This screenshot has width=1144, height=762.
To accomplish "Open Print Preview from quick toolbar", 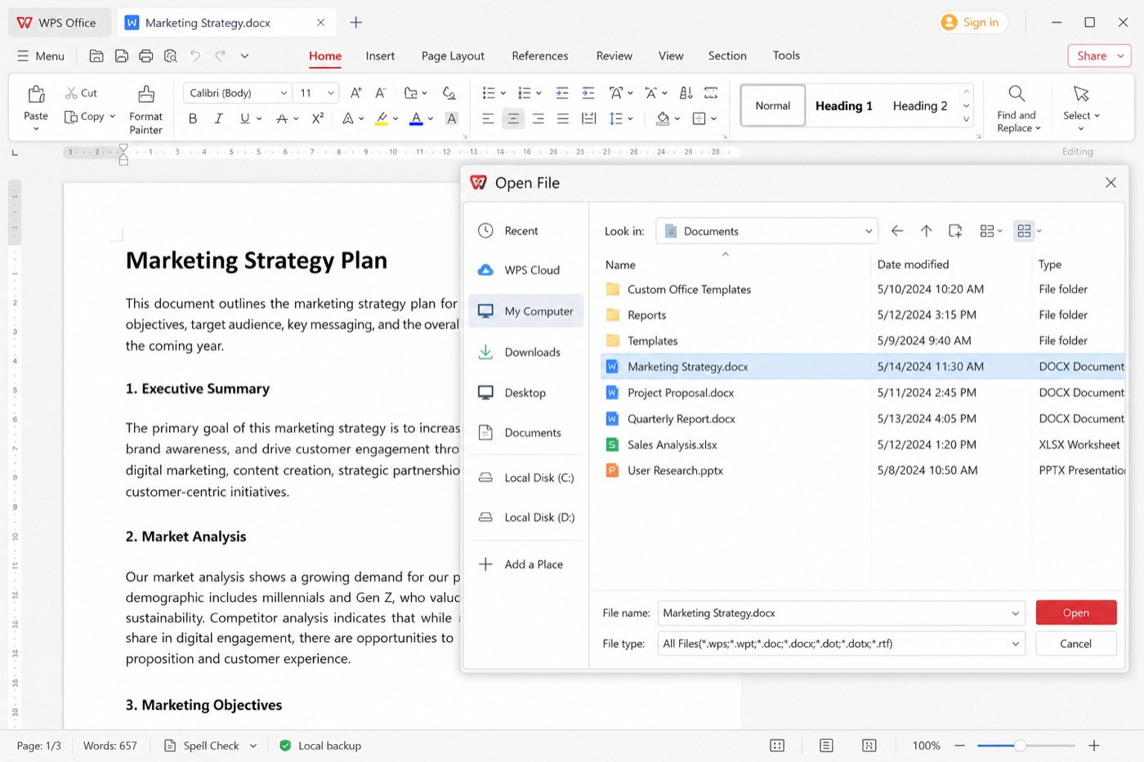I will tap(171, 56).
